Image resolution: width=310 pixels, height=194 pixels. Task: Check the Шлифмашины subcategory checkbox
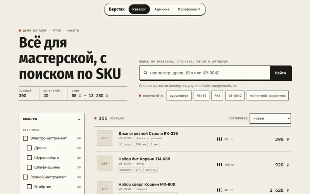[x=29, y=167]
